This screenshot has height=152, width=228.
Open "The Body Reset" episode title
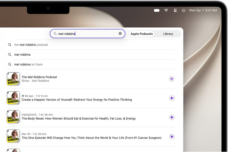[x=79, y=118]
